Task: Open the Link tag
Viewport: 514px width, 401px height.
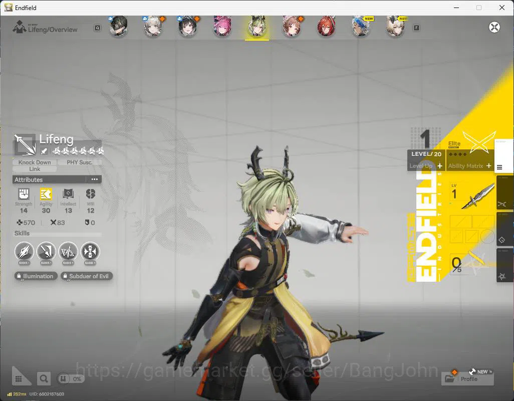Action: (x=35, y=169)
